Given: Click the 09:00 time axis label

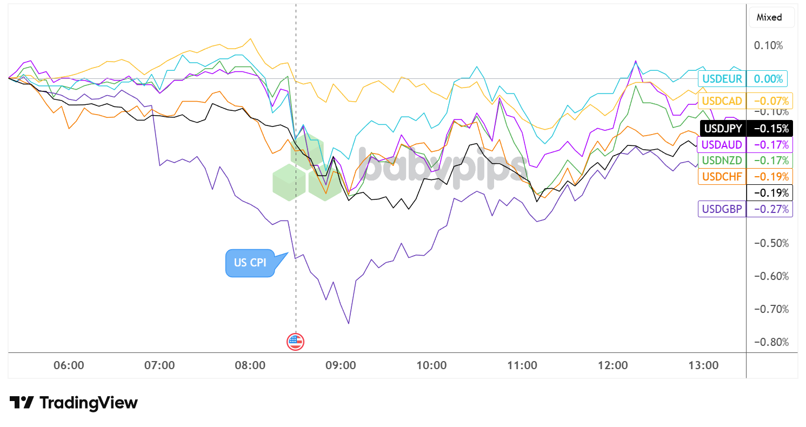Looking at the screenshot, I should pyautogui.click(x=342, y=365).
